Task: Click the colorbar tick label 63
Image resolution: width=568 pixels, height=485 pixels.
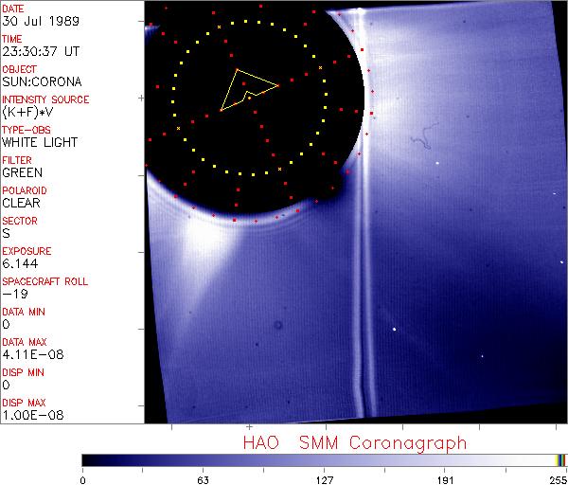Action: coord(203,480)
